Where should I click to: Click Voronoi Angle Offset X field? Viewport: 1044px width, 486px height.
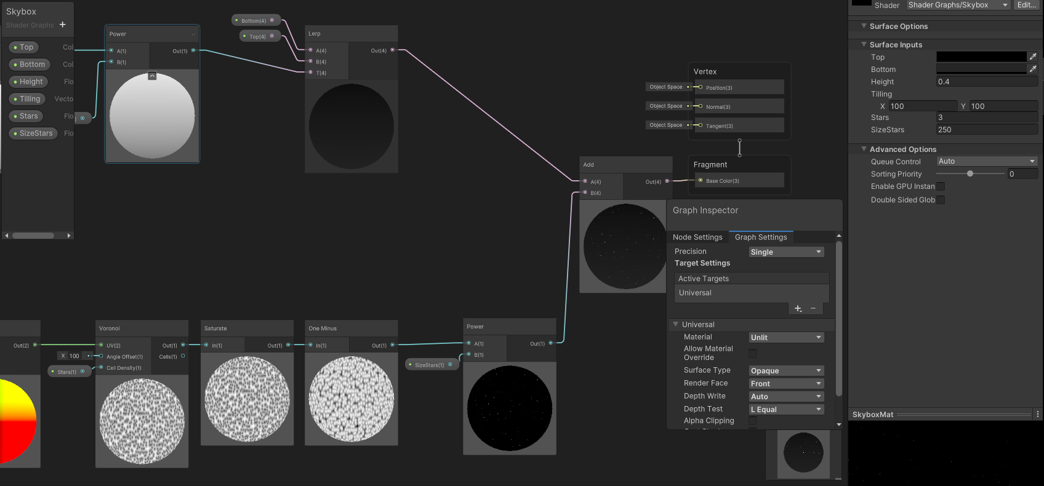pos(74,356)
